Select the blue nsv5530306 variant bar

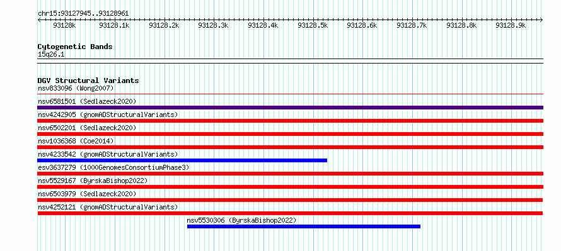coord(304,226)
